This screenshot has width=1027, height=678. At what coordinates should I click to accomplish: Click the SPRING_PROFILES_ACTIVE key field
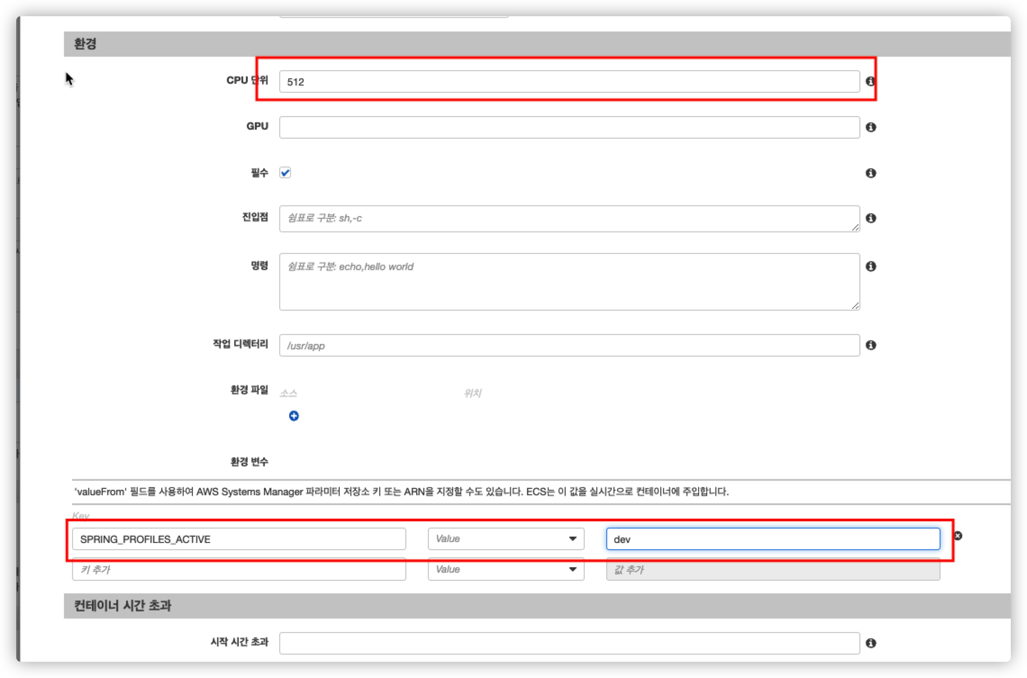[x=239, y=539]
